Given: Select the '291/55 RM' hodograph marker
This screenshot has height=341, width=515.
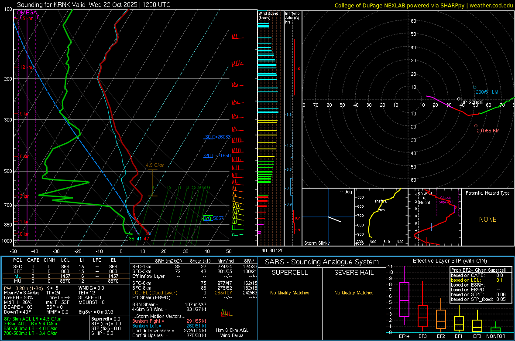Looking at the screenshot, I should (488, 131).
